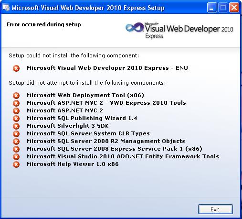Select text 'Microsoft Web Deployment Tool (x86)'
Screen dimensions: 242x219
coord(85,95)
